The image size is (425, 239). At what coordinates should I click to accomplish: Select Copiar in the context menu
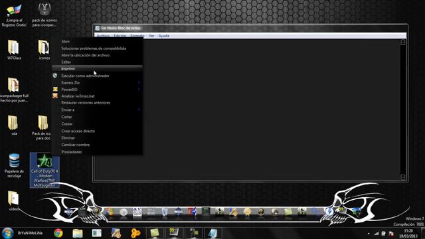(x=97, y=124)
